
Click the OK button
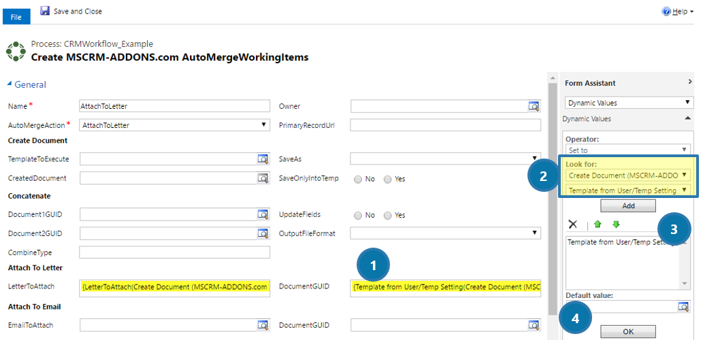pos(627,331)
